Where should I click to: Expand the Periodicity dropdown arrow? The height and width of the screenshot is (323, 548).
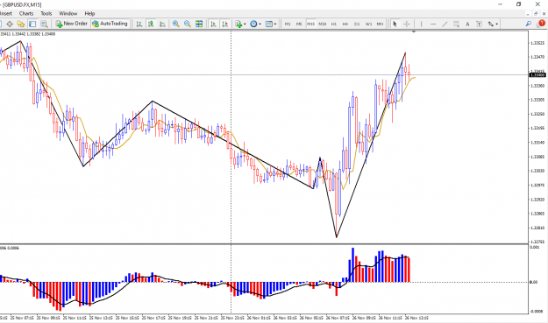click(260, 24)
